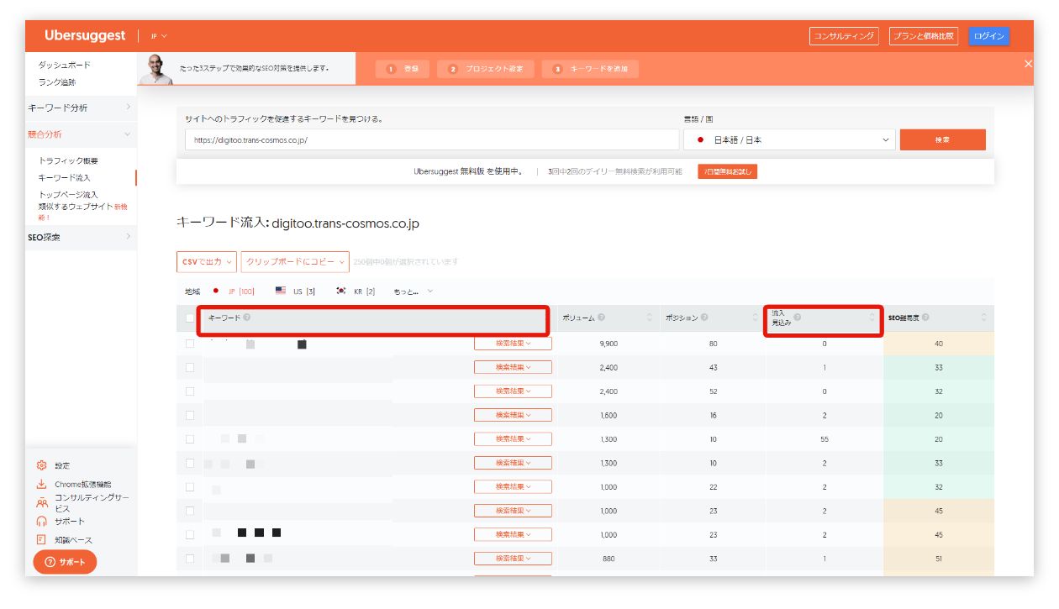The height and width of the screenshot is (609, 1059).
Task: Toggle the select-all checkbox in table header
Action: [x=190, y=318]
